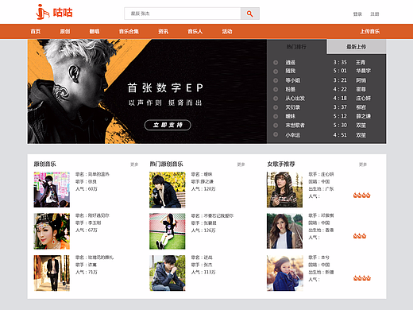Open 活动 in the navigation bar

(x=227, y=32)
